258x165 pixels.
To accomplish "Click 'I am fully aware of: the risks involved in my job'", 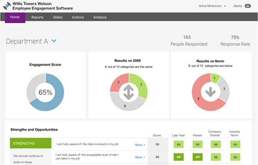I will [x=88, y=144].
